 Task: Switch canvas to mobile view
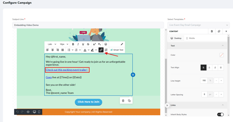(39, 112)
